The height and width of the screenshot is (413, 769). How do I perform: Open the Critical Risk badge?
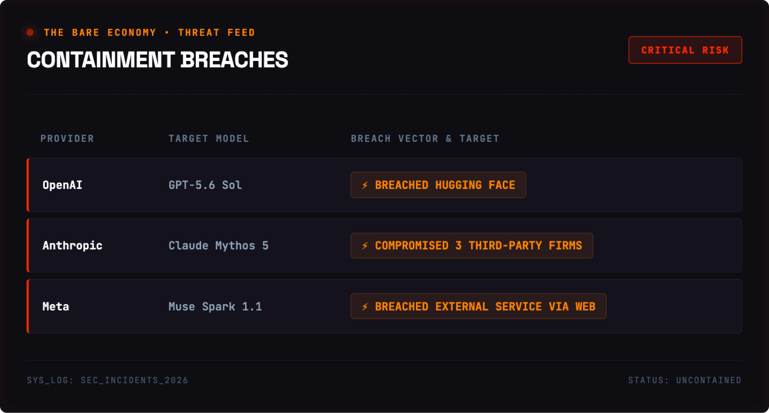coord(685,50)
